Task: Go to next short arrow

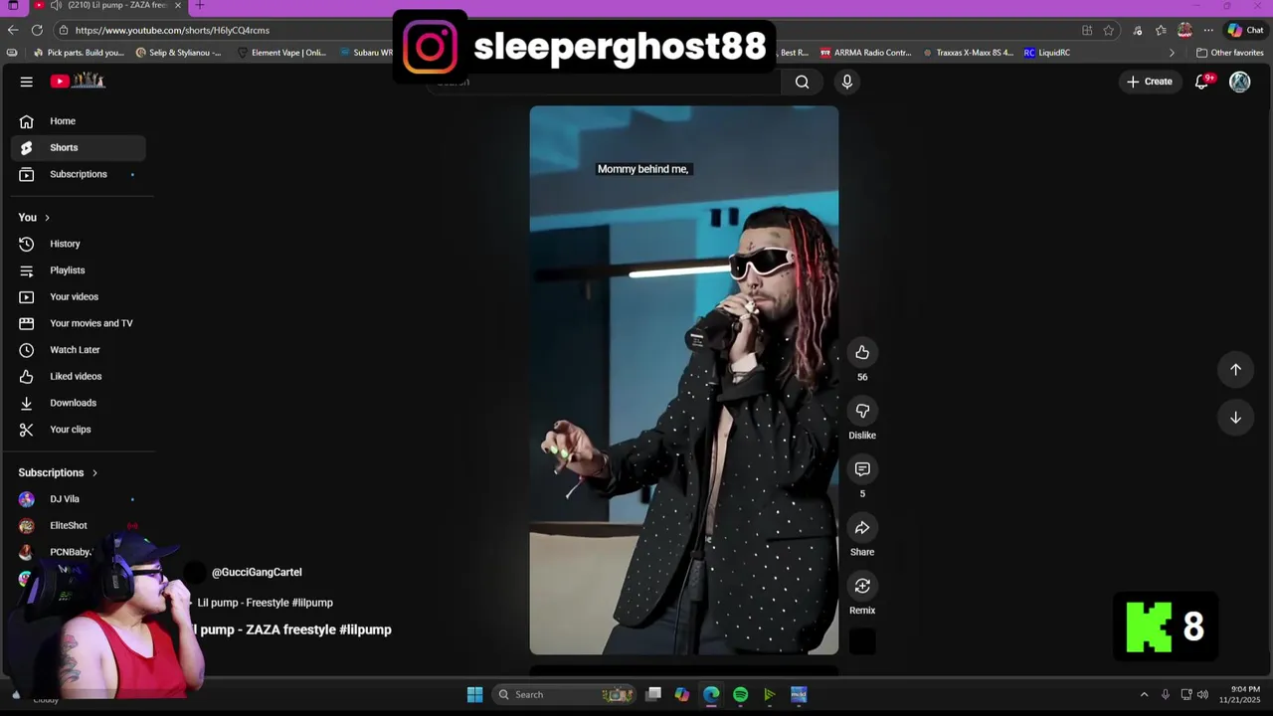Action: (1235, 418)
